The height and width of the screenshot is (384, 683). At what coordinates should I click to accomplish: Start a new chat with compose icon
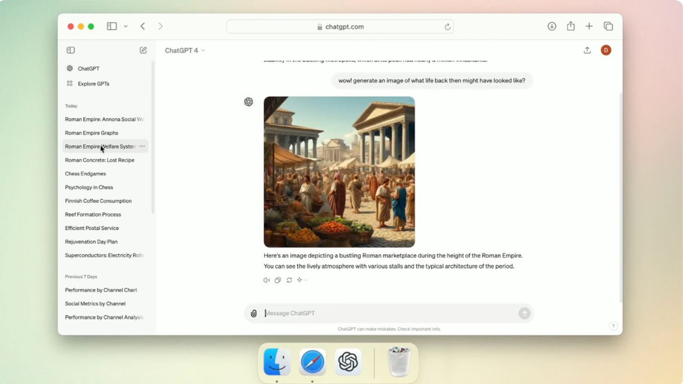coord(143,50)
